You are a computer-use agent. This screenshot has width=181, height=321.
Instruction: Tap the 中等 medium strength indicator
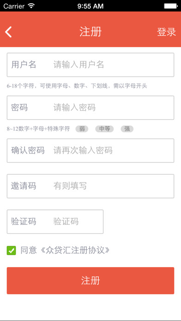104,129
